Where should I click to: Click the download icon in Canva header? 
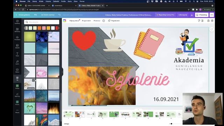[192, 15]
